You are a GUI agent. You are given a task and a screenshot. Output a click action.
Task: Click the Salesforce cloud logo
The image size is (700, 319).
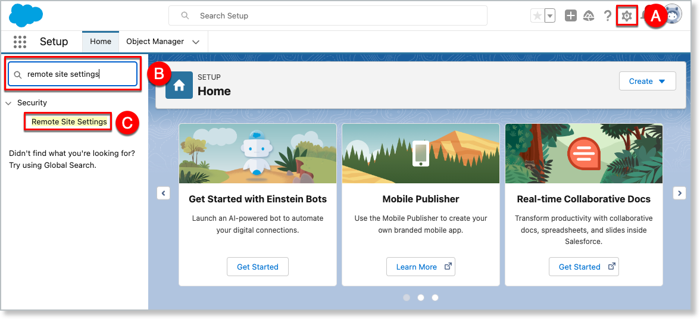26,15
